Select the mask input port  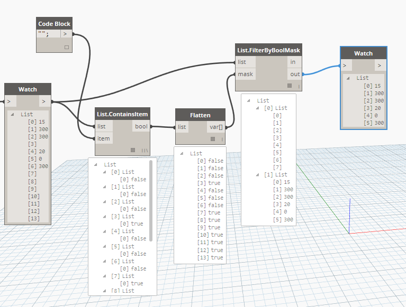point(245,74)
